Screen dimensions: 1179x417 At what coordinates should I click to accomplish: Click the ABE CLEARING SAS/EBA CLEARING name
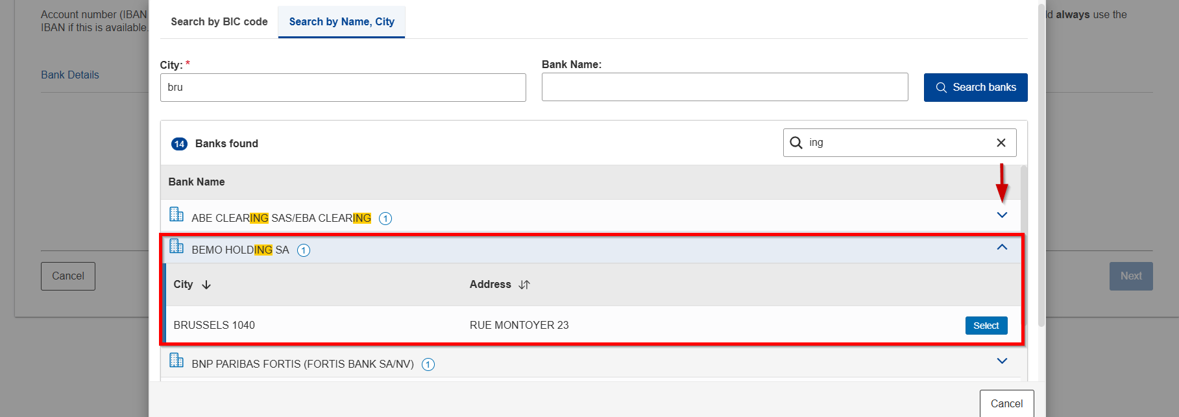pyautogui.click(x=281, y=219)
